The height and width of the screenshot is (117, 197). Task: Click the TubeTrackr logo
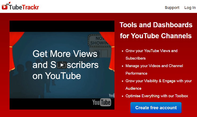[20, 6]
